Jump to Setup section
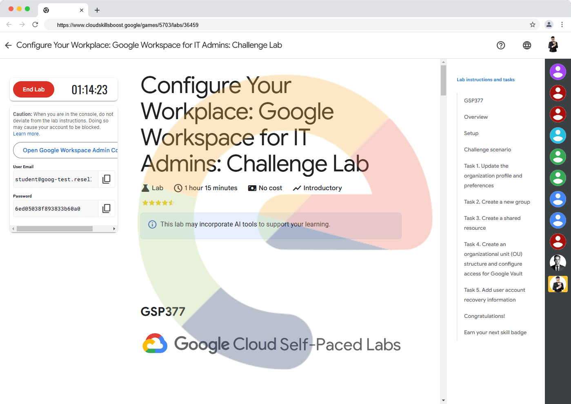 pos(471,133)
